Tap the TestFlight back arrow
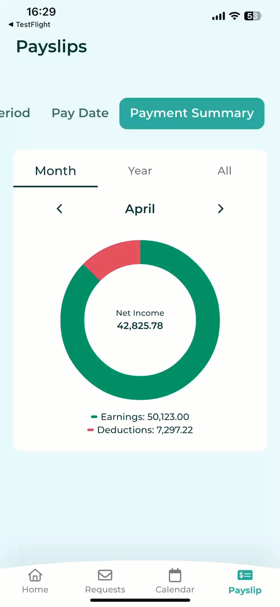Viewport: 280px width, 607px height. point(10,25)
